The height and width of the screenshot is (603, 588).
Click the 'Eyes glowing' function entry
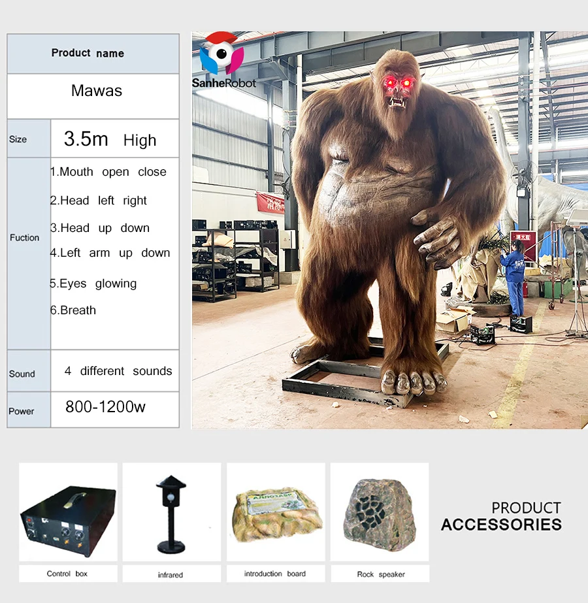tap(94, 284)
